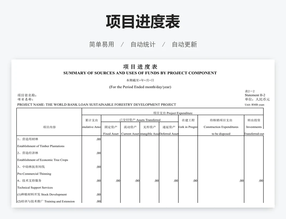
Task: Click the Current Asset column header
Action: coord(130,134)
